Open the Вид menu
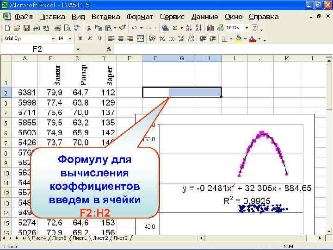 (x=78, y=17)
